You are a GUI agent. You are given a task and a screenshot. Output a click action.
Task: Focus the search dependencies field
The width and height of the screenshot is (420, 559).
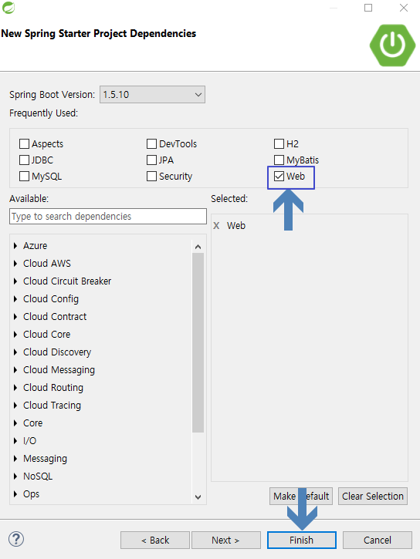(108, 217)
